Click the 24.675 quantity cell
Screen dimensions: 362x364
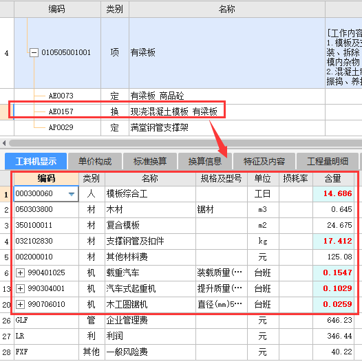(333, 226)
